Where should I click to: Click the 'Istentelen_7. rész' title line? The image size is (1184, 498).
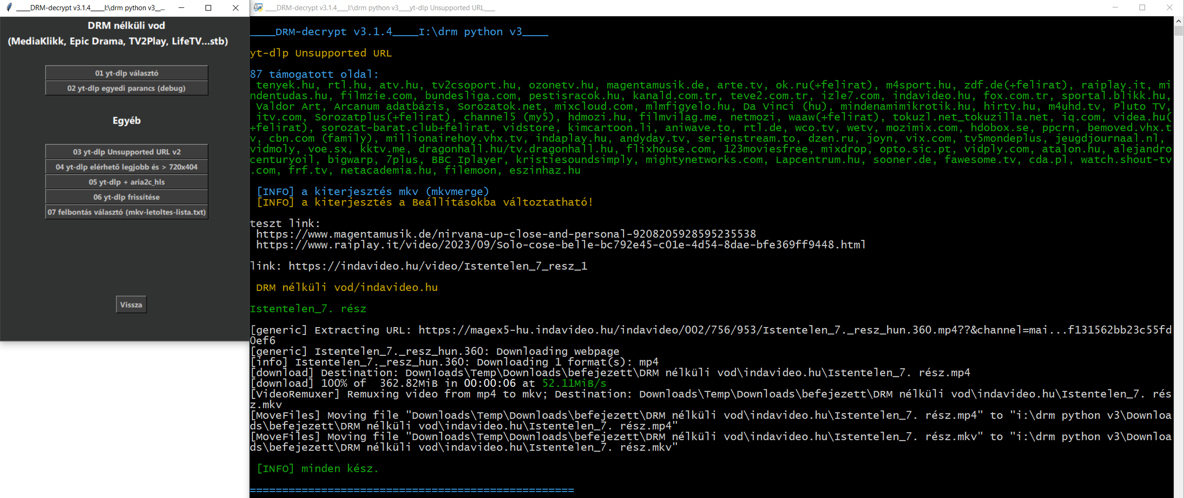pos(308,309)
